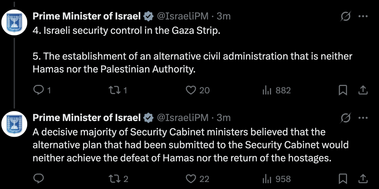Bookmark the first tweet about civil administration
Image resolution: width=379 pixels, height=189 pixels.
343,91
